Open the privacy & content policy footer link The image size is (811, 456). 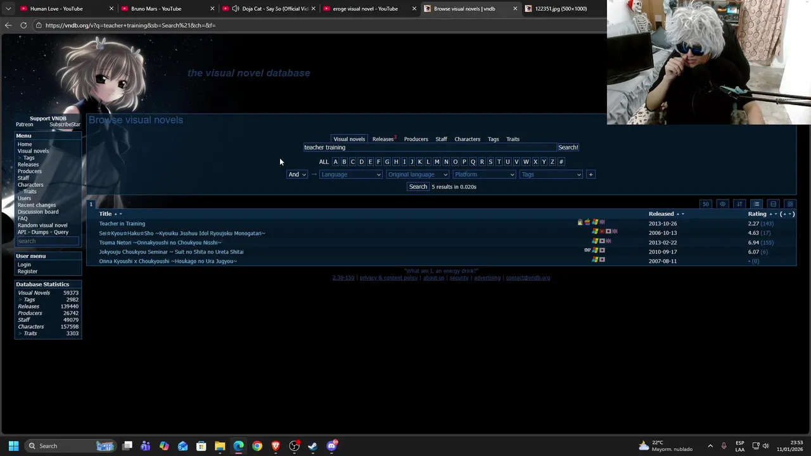(388, 278)
